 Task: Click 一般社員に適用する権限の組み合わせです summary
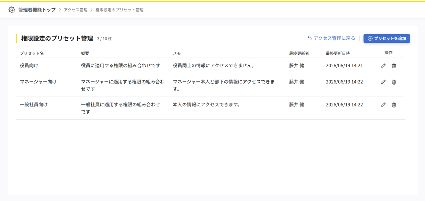[x=121, y=108]
